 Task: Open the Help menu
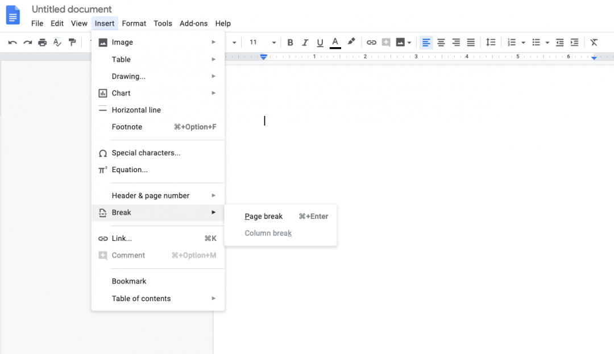click(223, 23)
